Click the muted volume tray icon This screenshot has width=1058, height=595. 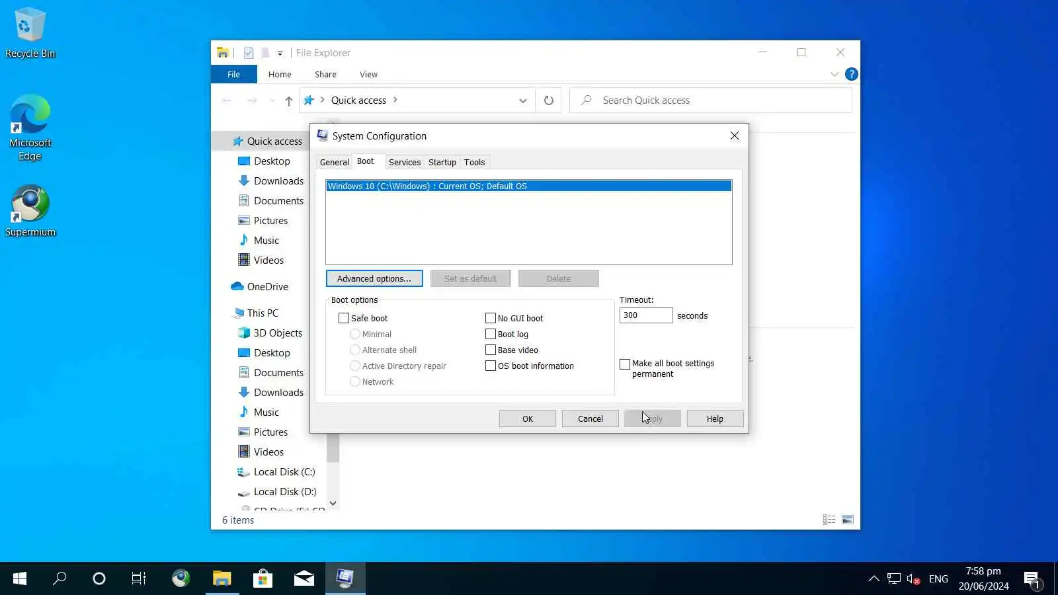tap(913, 578)
